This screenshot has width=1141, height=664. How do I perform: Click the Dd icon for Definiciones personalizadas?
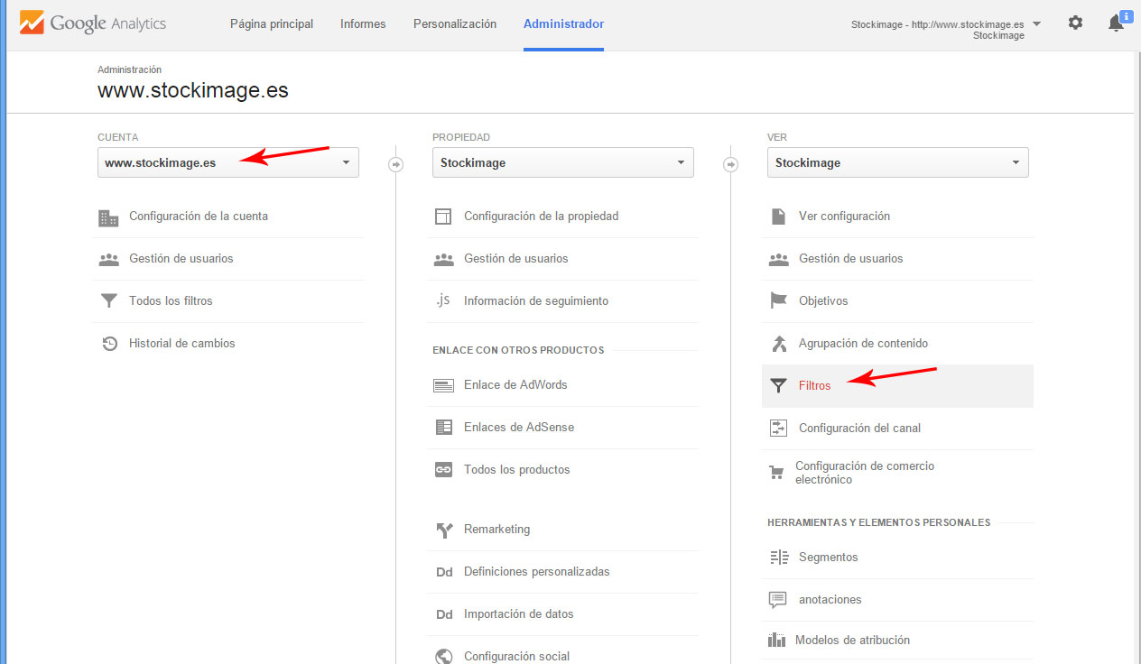tap(444, 572)
